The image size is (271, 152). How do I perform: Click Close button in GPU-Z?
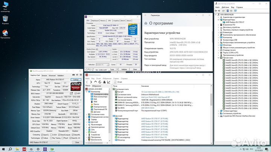77,142
